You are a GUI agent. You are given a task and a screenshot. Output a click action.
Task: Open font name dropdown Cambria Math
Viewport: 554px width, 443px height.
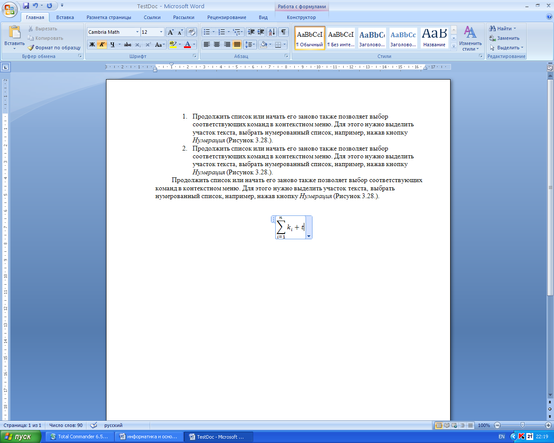click(x=137, y=32)
